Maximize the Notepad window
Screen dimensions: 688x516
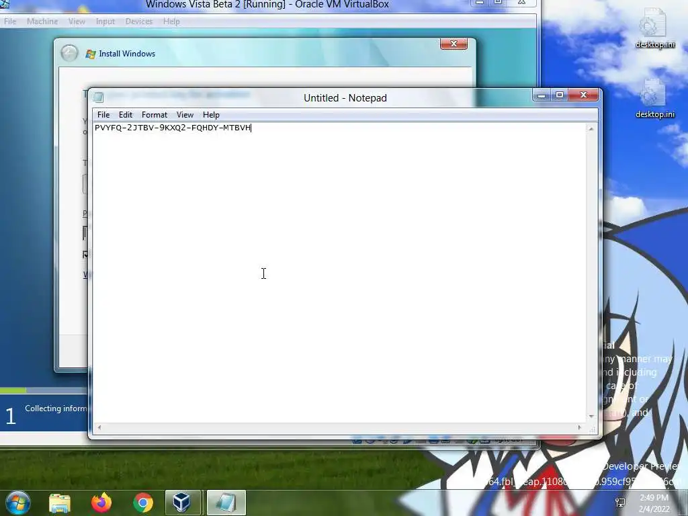pyautogui.click(x=560, y=95)
